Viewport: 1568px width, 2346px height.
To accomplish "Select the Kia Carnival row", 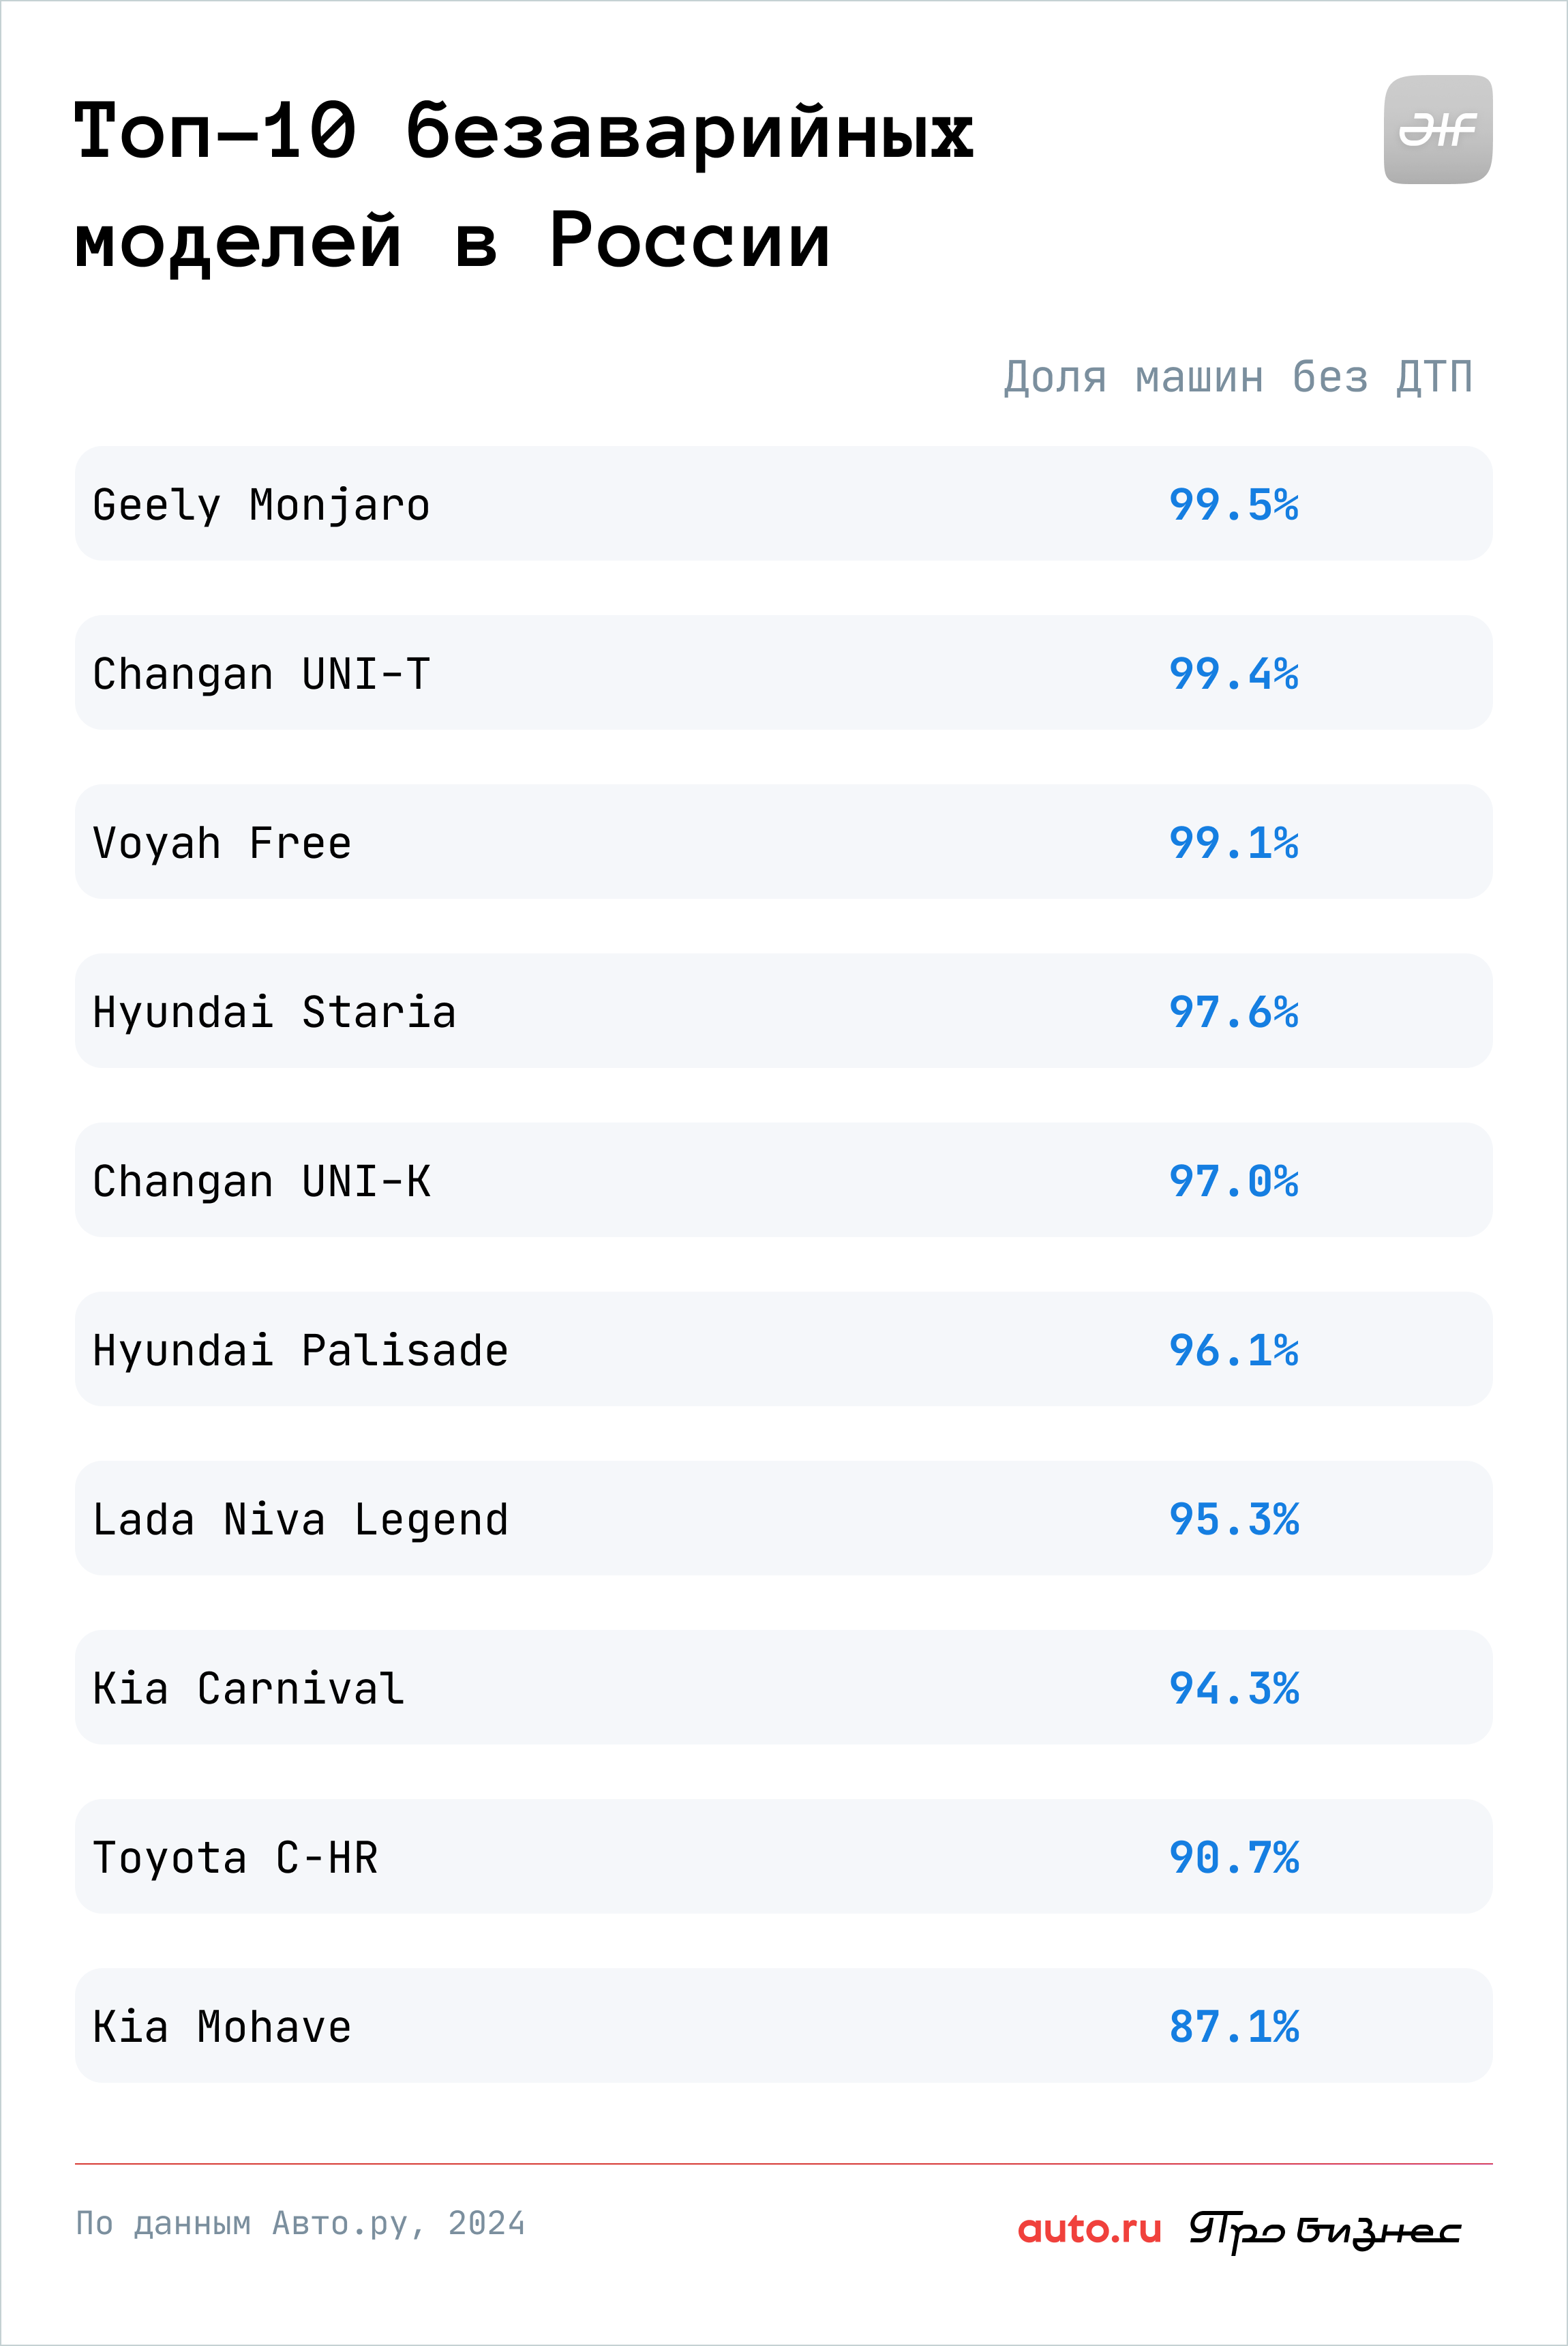I will pyautogui.click(x=783, y=1687).
